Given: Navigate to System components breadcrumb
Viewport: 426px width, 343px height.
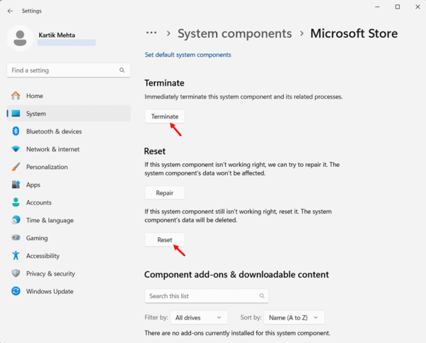Looking at the screenshot, I should pyautogui.click(x=235, y=33).
